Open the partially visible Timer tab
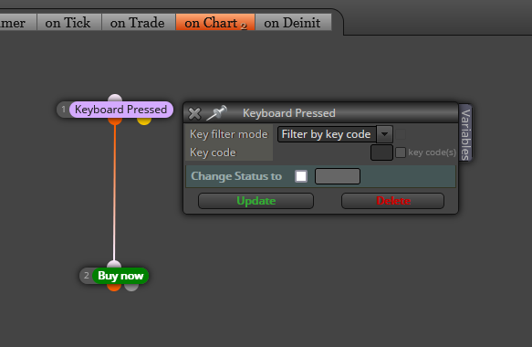The height and width of the screenshot is (347, 532). (17, 23)
